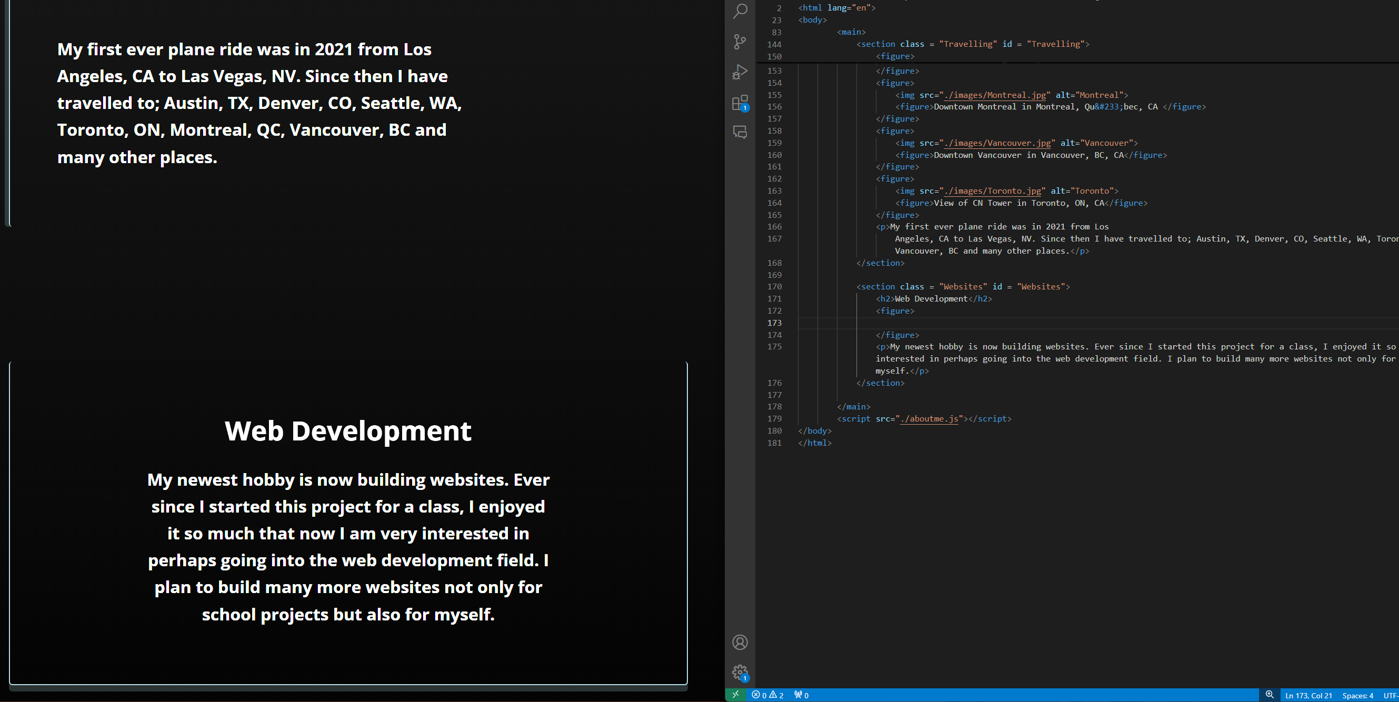Open the Chat panel icon in activity bar
The height and width of the screenshot is (702, 1399).
point(740,132)
